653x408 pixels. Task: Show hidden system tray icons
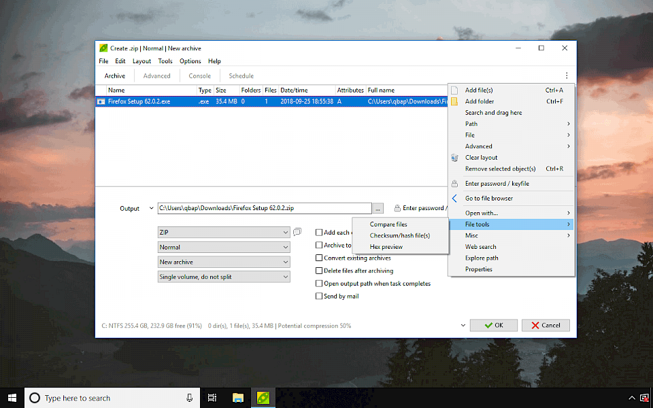[x=632, y=398]
